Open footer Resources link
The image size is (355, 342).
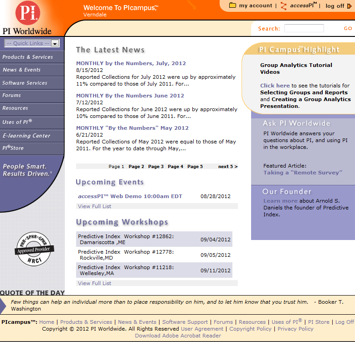tap(252, 322)
